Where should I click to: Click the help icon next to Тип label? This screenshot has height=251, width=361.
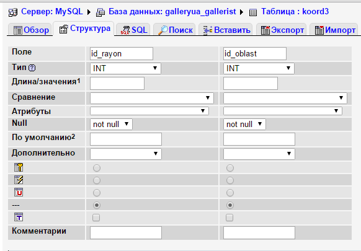tap(32, 68)
